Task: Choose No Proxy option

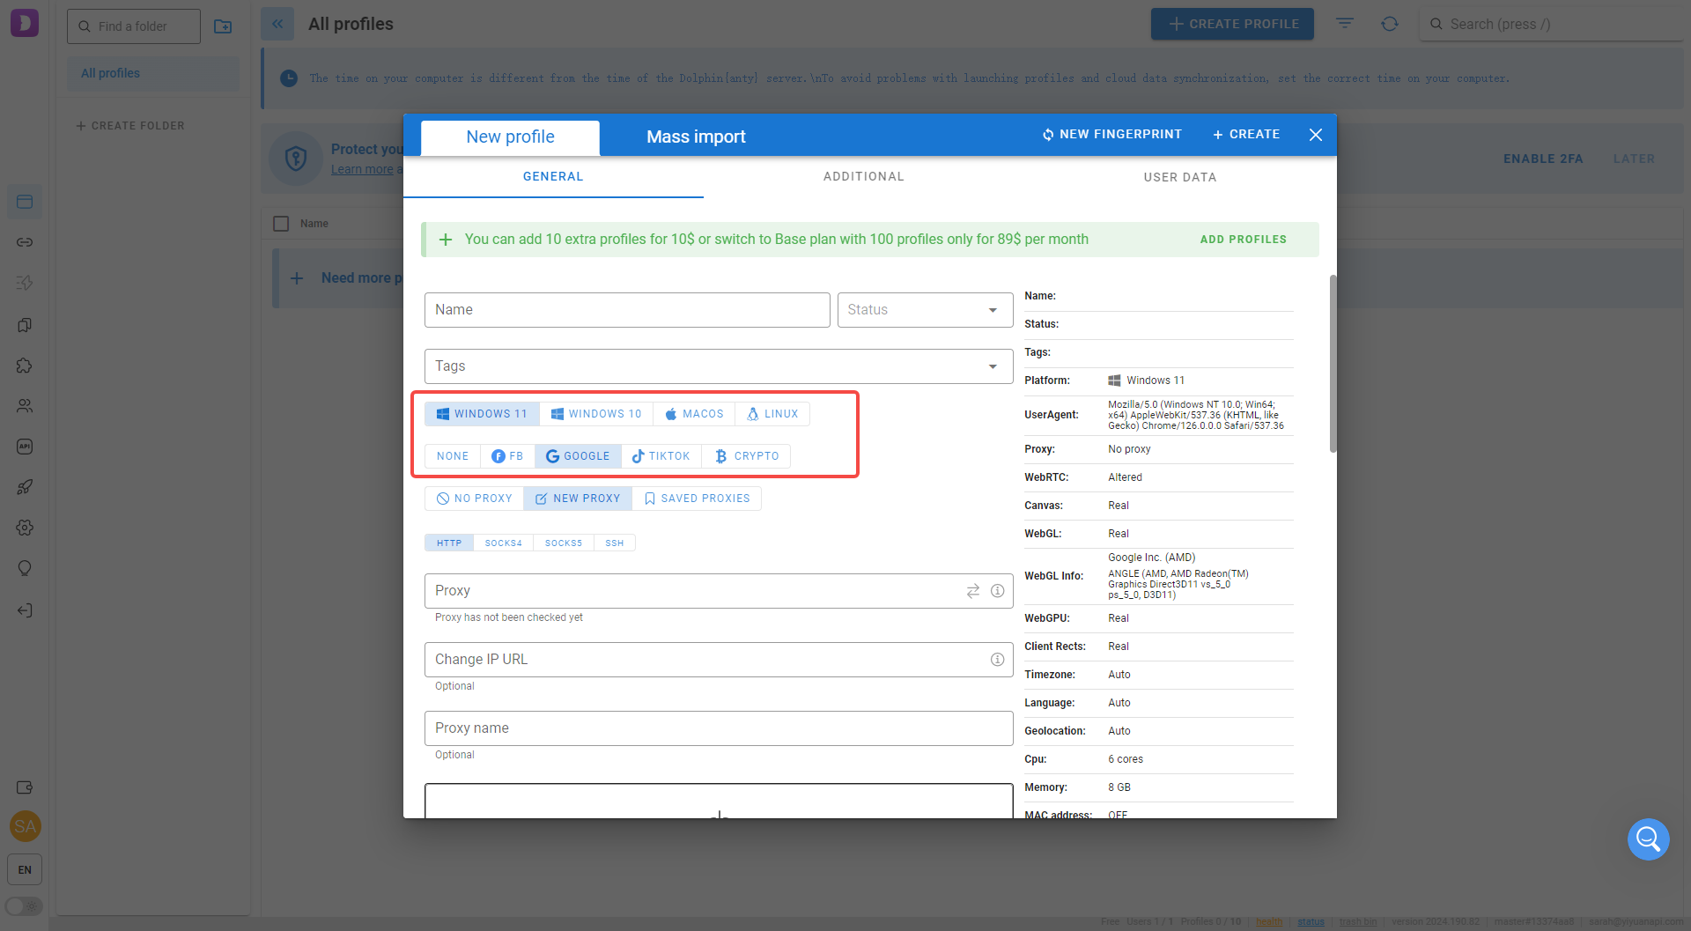Action: (x=475, y=499)
